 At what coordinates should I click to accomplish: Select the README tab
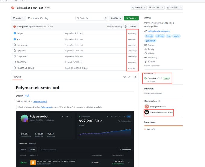pos(17,77)
